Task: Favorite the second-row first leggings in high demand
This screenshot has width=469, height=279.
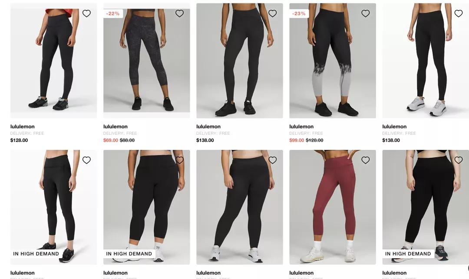Action: click(x=86, y=160)
